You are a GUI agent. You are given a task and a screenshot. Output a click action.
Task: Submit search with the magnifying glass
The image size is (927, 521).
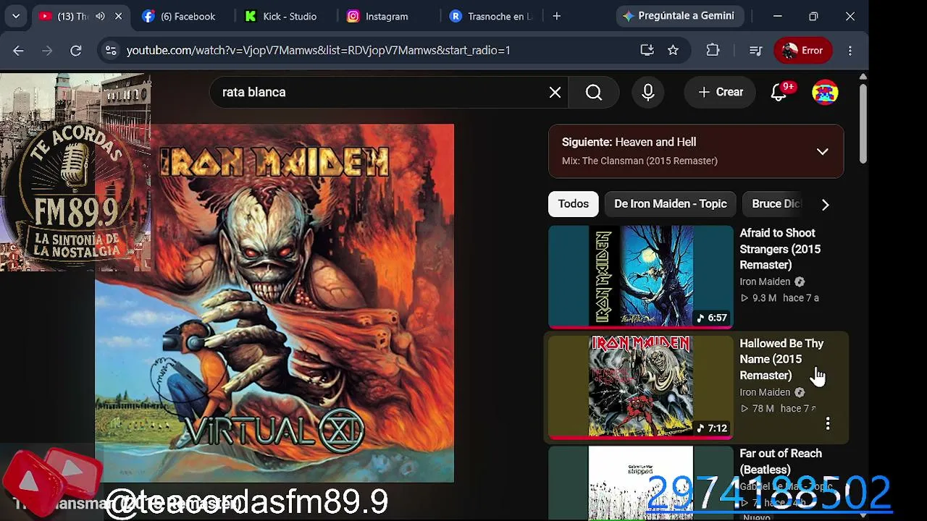(594, 92)
